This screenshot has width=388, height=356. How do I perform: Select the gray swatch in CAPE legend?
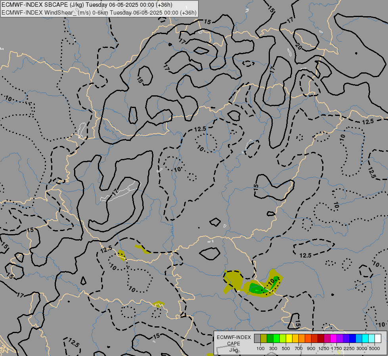[257, 339]
